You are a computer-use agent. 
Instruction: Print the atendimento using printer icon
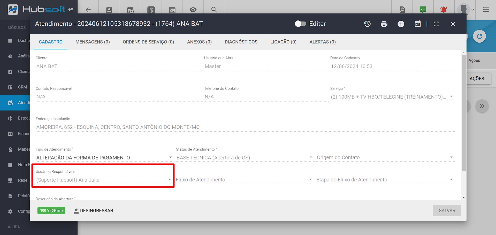tap(384, 24)
